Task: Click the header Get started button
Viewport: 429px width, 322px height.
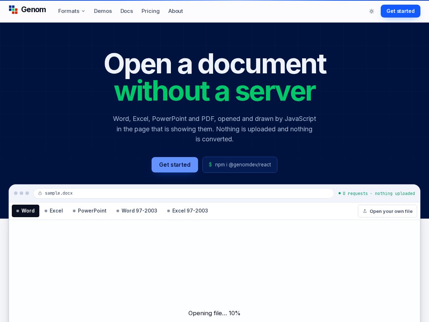Action: click(x=400, y=11)
